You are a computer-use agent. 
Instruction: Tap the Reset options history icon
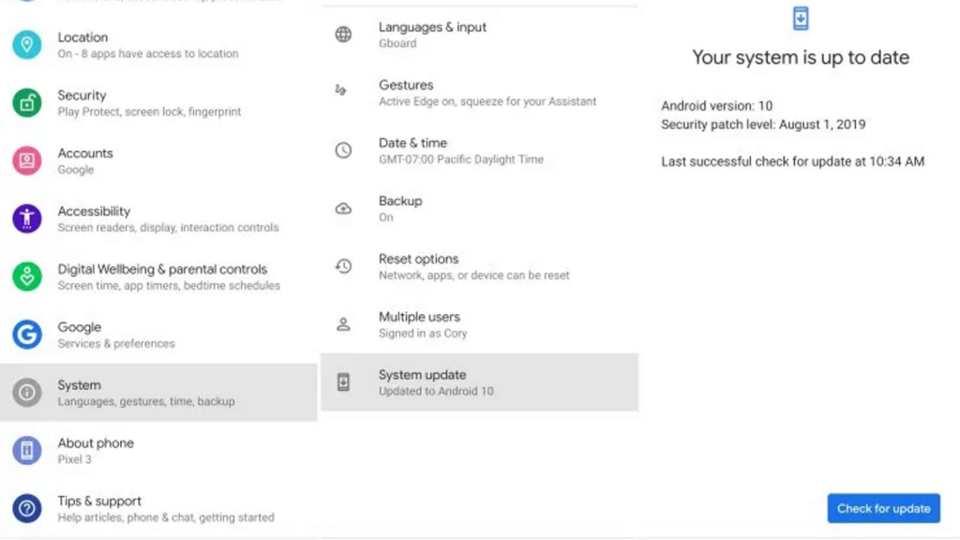coord(343,266)
